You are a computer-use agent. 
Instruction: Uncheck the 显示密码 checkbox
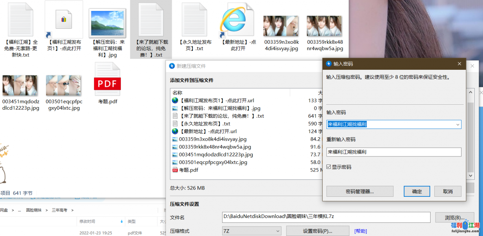click(x=329, y=167)
